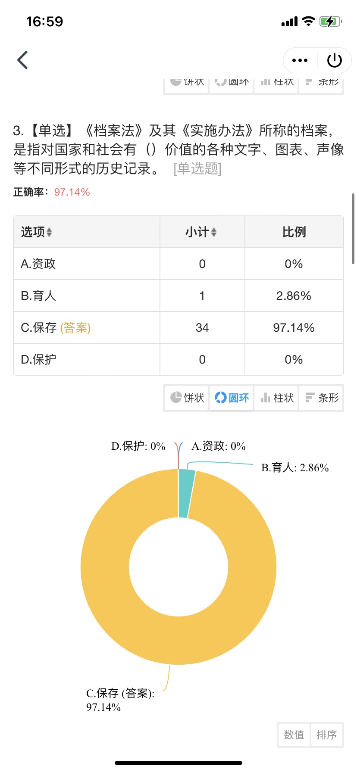The width and height of the screenshot is (357, 772).
Task: Tap the 比例 column header
Action: pyautogui.click(x=294, y=232)
